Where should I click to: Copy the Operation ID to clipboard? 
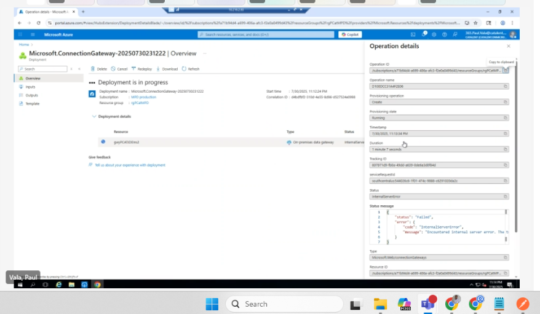click(x=505, y=71)
